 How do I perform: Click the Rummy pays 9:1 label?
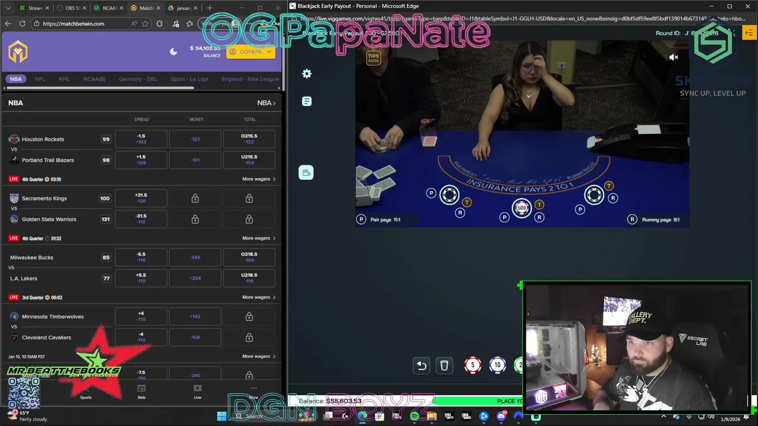(661, 220)
